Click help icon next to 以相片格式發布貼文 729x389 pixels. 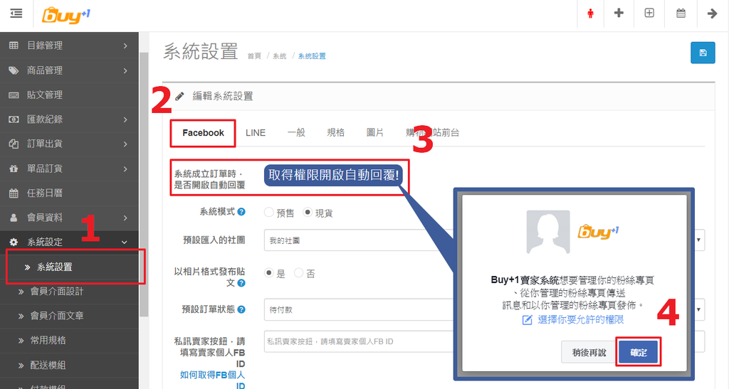(241, 283)
